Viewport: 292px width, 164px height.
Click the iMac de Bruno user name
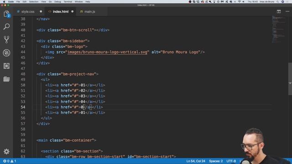pos(267,2)
